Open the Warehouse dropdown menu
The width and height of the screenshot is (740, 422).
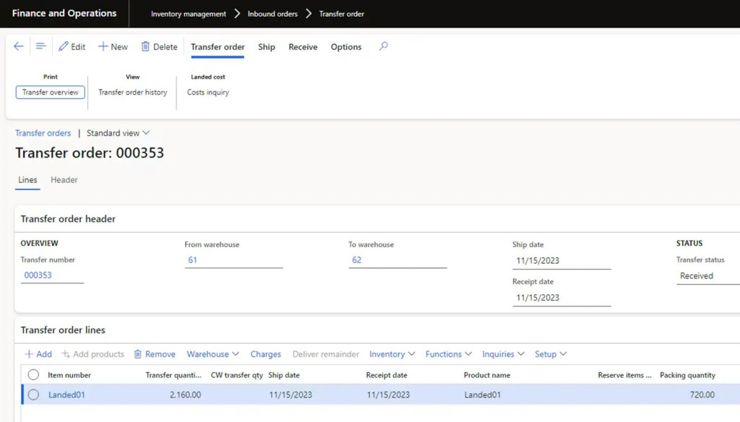tap(212, 354)
